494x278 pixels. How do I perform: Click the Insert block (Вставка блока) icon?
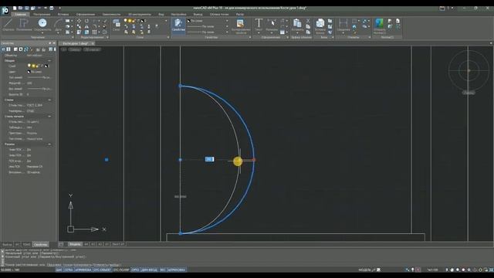coord(320,25)
